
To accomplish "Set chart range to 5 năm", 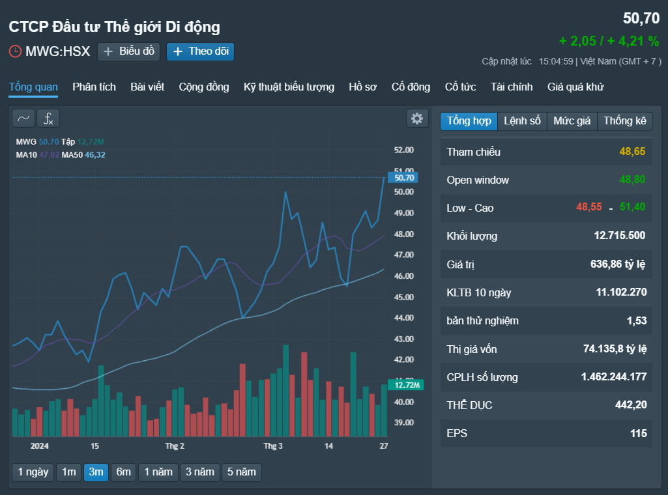I will click(242, 472).
